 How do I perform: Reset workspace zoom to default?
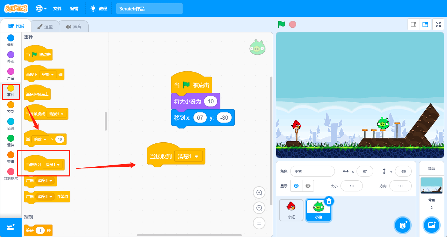[x=259, y=223]
